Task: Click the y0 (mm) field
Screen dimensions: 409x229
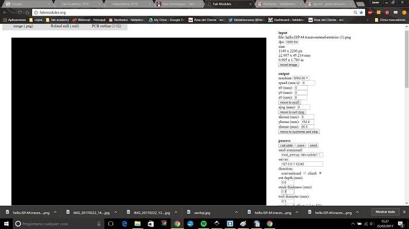Action: 301,93
